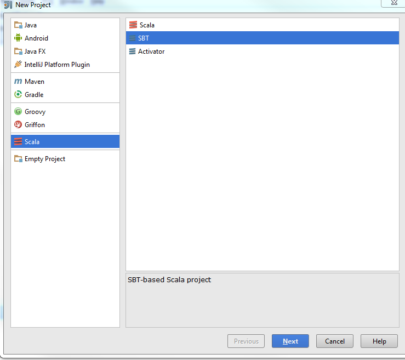
Task: Click the New Project title text
Action: (x=33, y=5)
